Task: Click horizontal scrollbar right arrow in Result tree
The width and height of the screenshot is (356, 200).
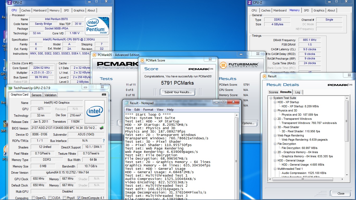Action: pos(343,179)
